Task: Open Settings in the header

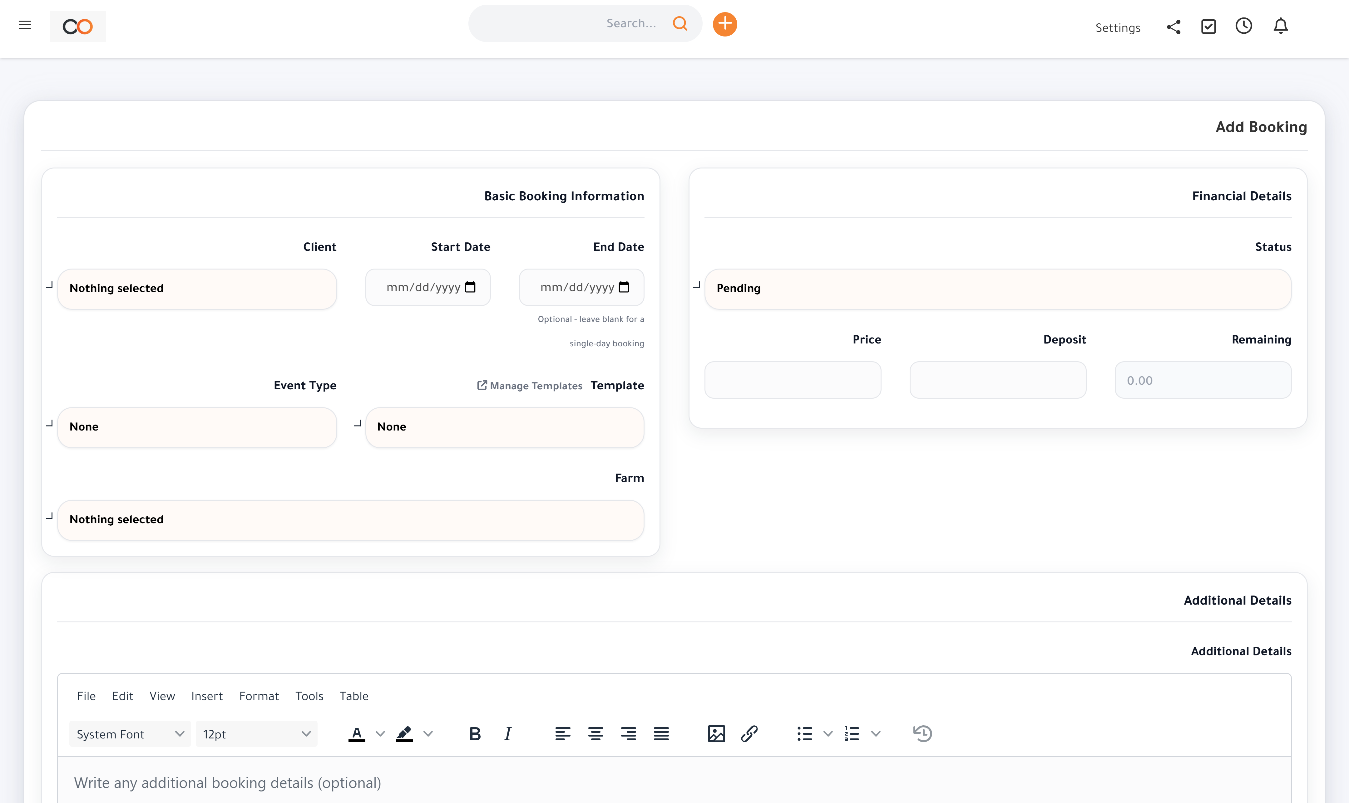Action: (1118, 27)
